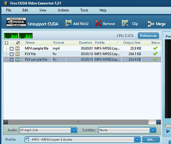Sort by the Duration column header

pyautogui.click(x=79, y=42)
